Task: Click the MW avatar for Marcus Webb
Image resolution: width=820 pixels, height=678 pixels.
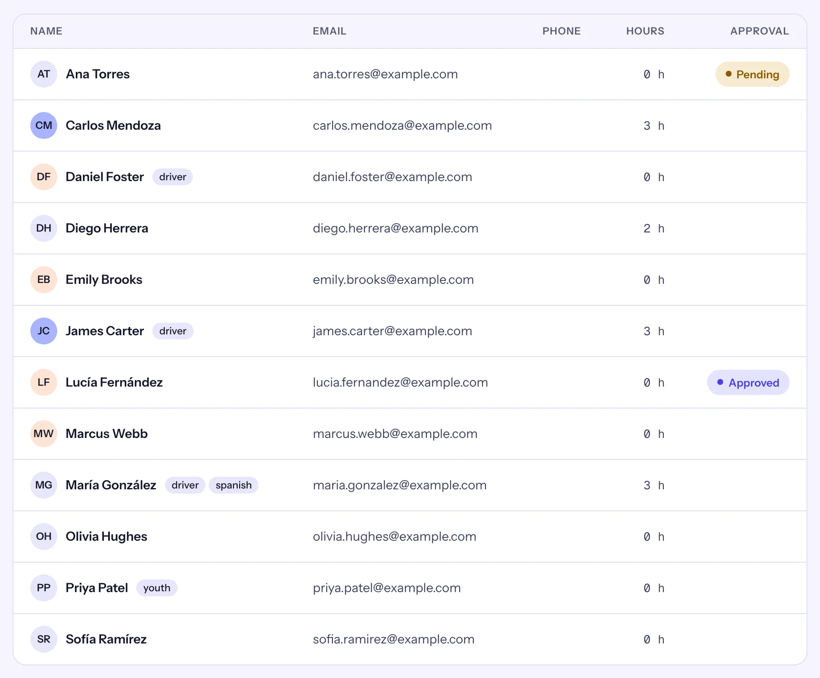Action: (44, 434)
